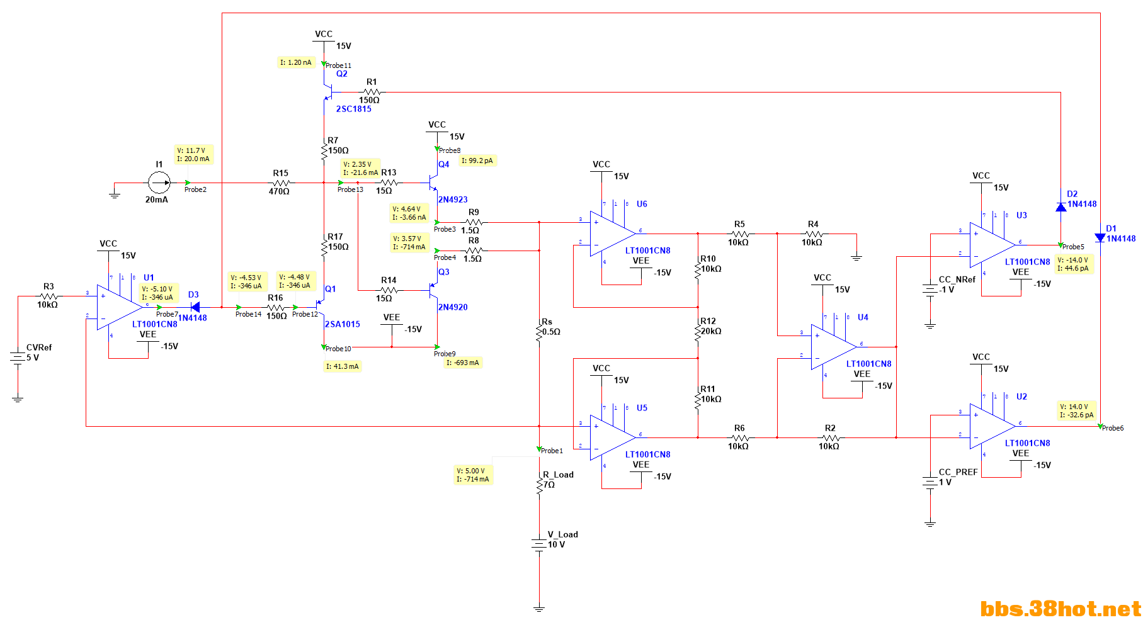Select diode D3 symbol
Image resolution: width=1143 pixels, height=620 pixels.
pos(195,307)
